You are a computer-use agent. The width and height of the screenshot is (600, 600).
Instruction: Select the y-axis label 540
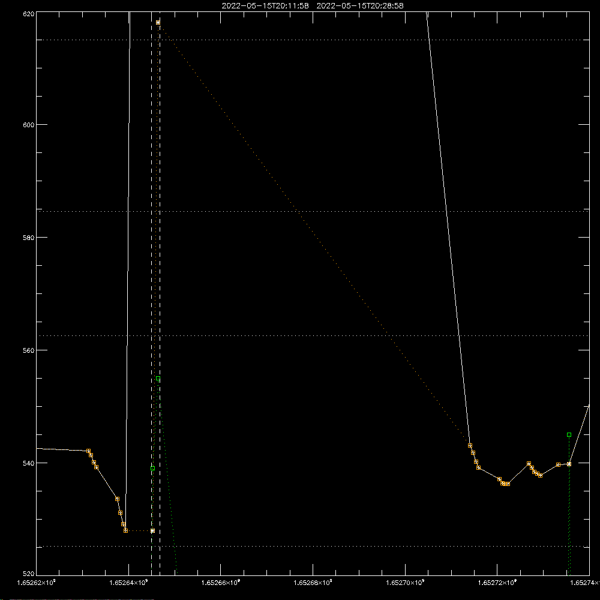click(29, 463)
